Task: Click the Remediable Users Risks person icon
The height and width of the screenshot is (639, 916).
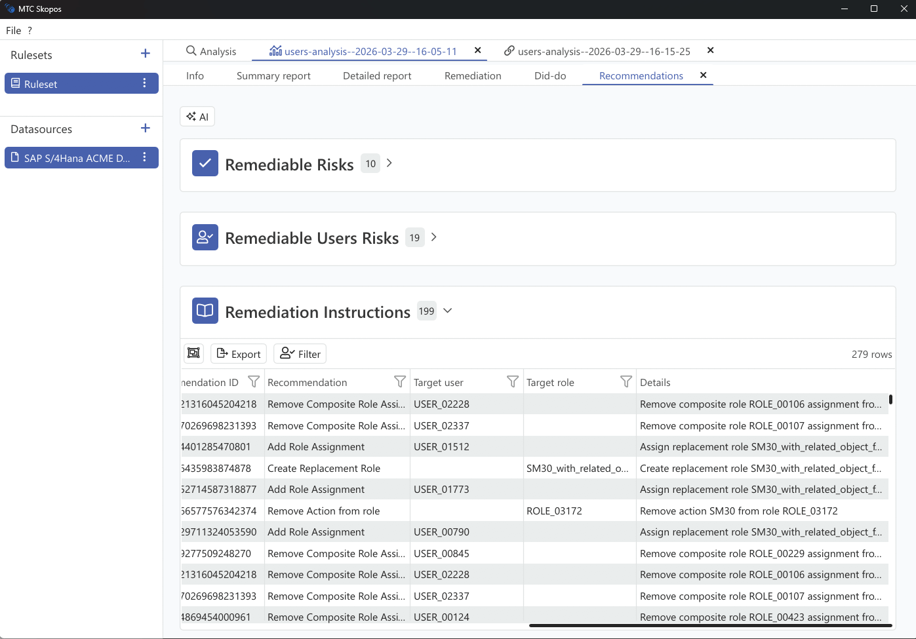Action: pos(205,237)
